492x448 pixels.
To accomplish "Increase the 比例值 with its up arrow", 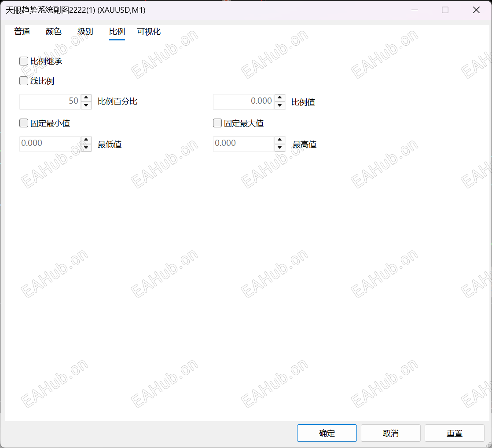I will (279, 98).
